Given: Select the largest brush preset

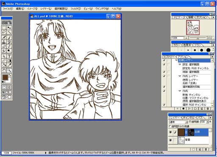Looking at the screenshot, I should pyautogui.click(x=208, y=50).
